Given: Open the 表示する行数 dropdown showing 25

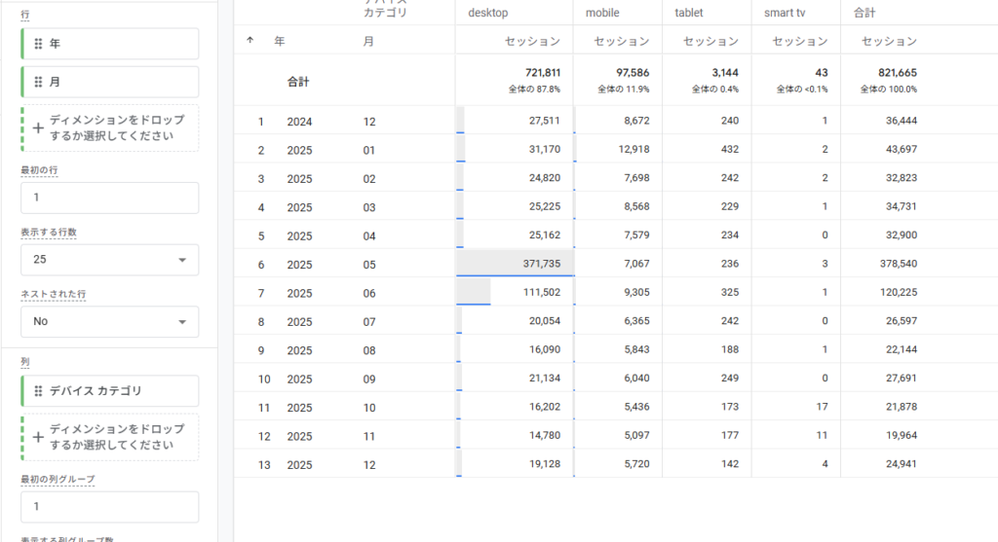Looking at the screenshot, I should coord(109,260).
